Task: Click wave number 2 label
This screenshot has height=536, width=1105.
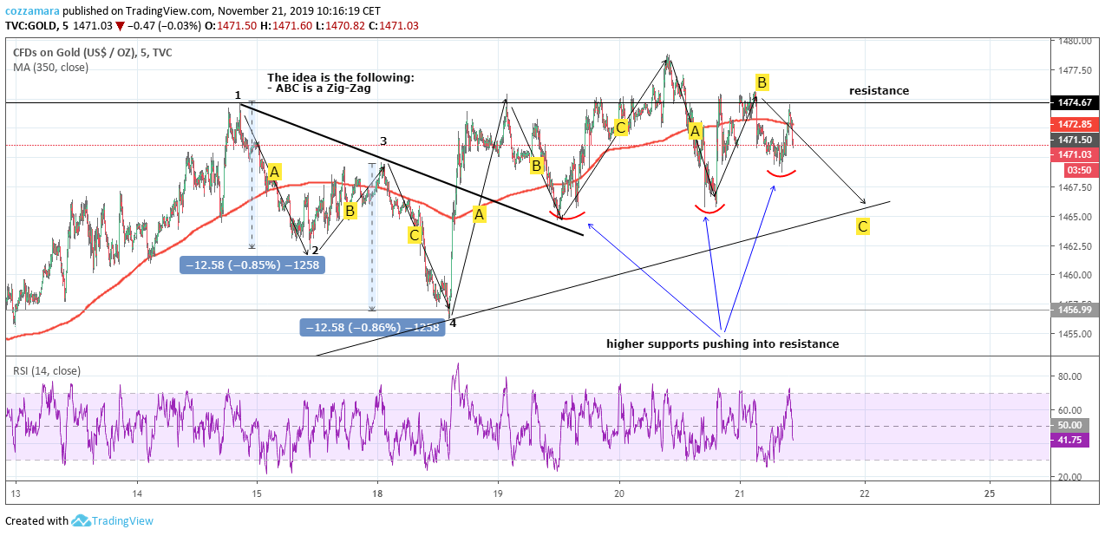Action: click(x=315, y=252)
